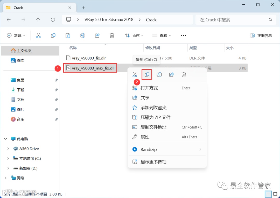280x198 pixels.
Task: Click the Delete trash icon in the toolbar
Action: click(x=112, y=36)
